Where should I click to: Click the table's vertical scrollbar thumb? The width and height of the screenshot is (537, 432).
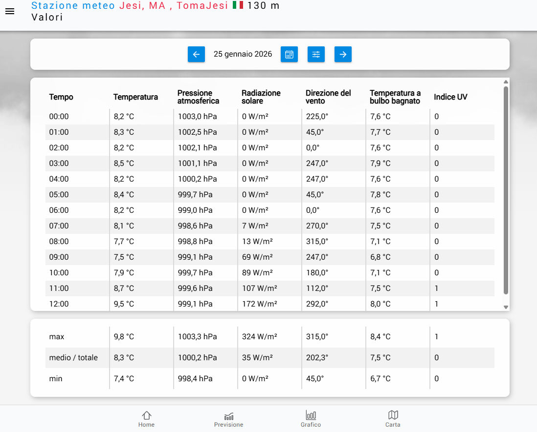coord(506,190)
